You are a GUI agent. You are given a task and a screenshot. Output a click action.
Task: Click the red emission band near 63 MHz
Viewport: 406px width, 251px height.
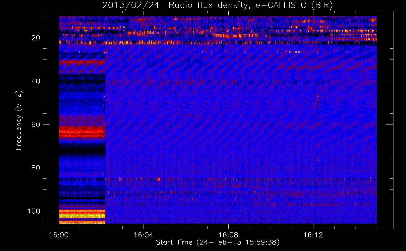(82, 132)
